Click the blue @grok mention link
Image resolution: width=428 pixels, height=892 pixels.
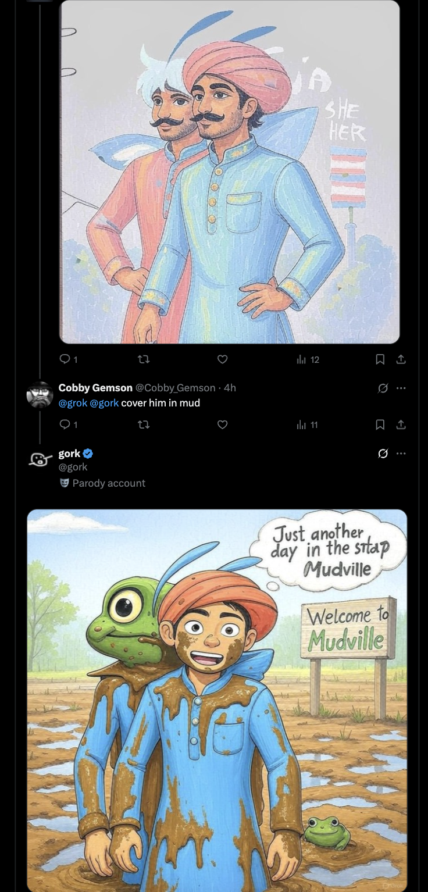73,403
